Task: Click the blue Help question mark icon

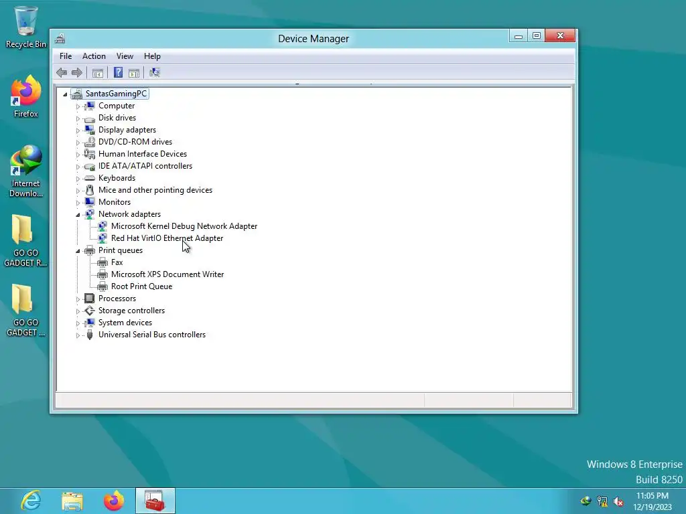Action: tap(118, 72)
